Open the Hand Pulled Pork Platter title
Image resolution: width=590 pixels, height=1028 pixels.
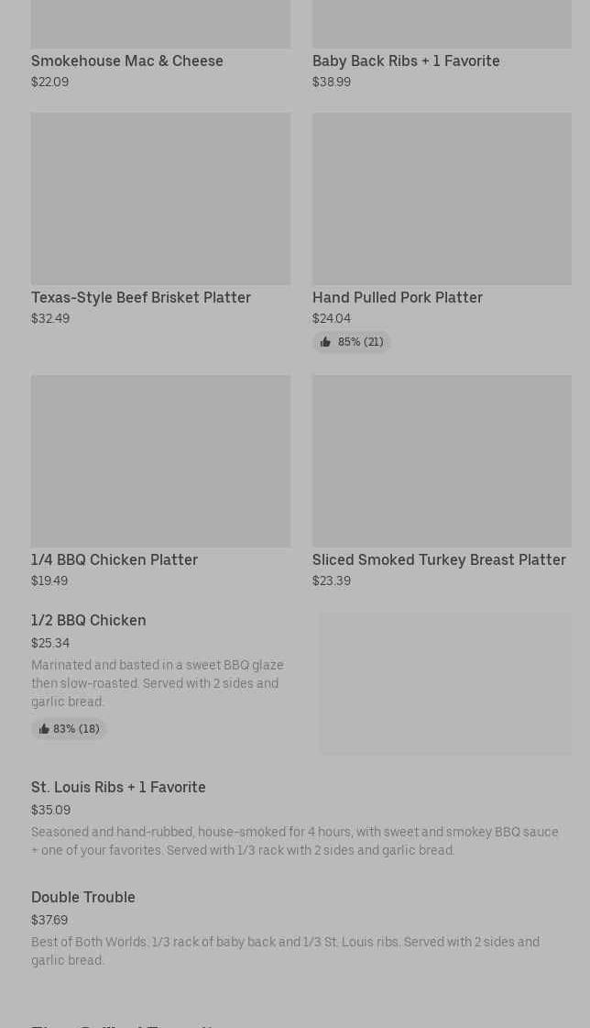click(x=398, y=298)
